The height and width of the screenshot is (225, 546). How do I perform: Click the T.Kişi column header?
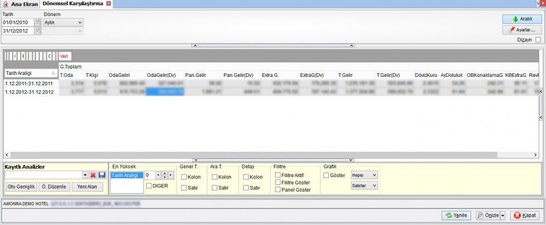click(96, 75)
